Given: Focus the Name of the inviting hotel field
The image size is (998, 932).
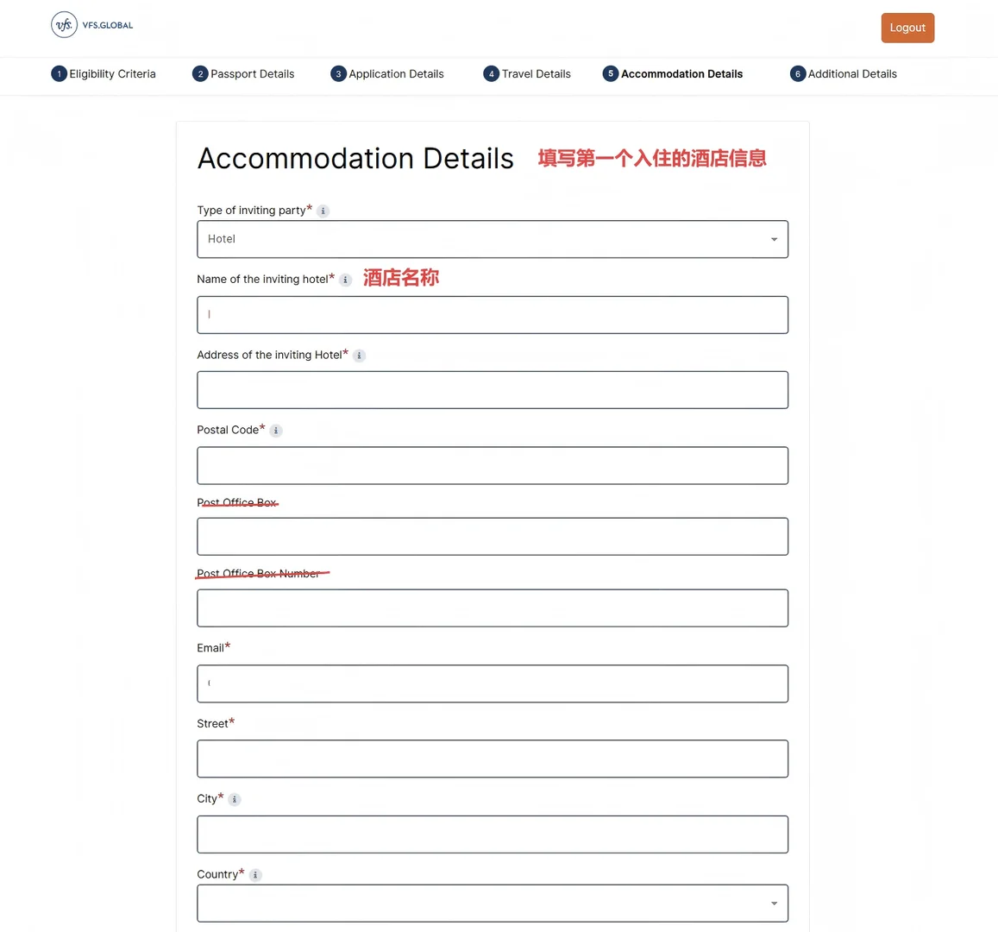Looking at the screenshot, I should click(493, 315).
